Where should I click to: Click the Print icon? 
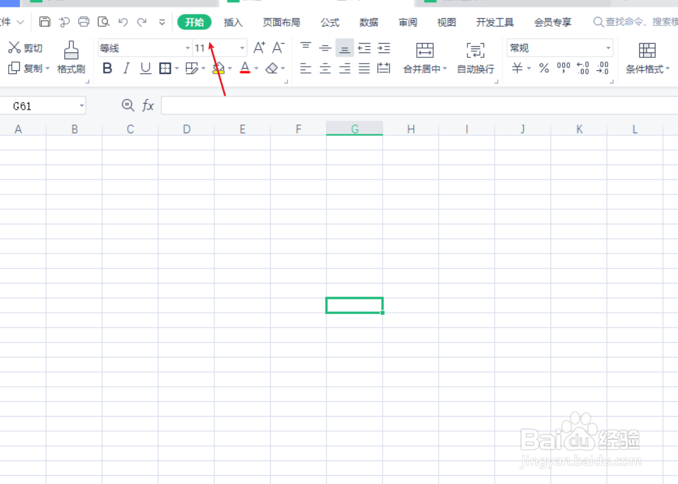point(84,22)
